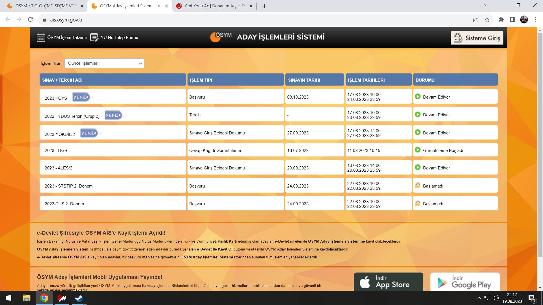
Task: Open Steam from the taskbar
Action: 79,298
